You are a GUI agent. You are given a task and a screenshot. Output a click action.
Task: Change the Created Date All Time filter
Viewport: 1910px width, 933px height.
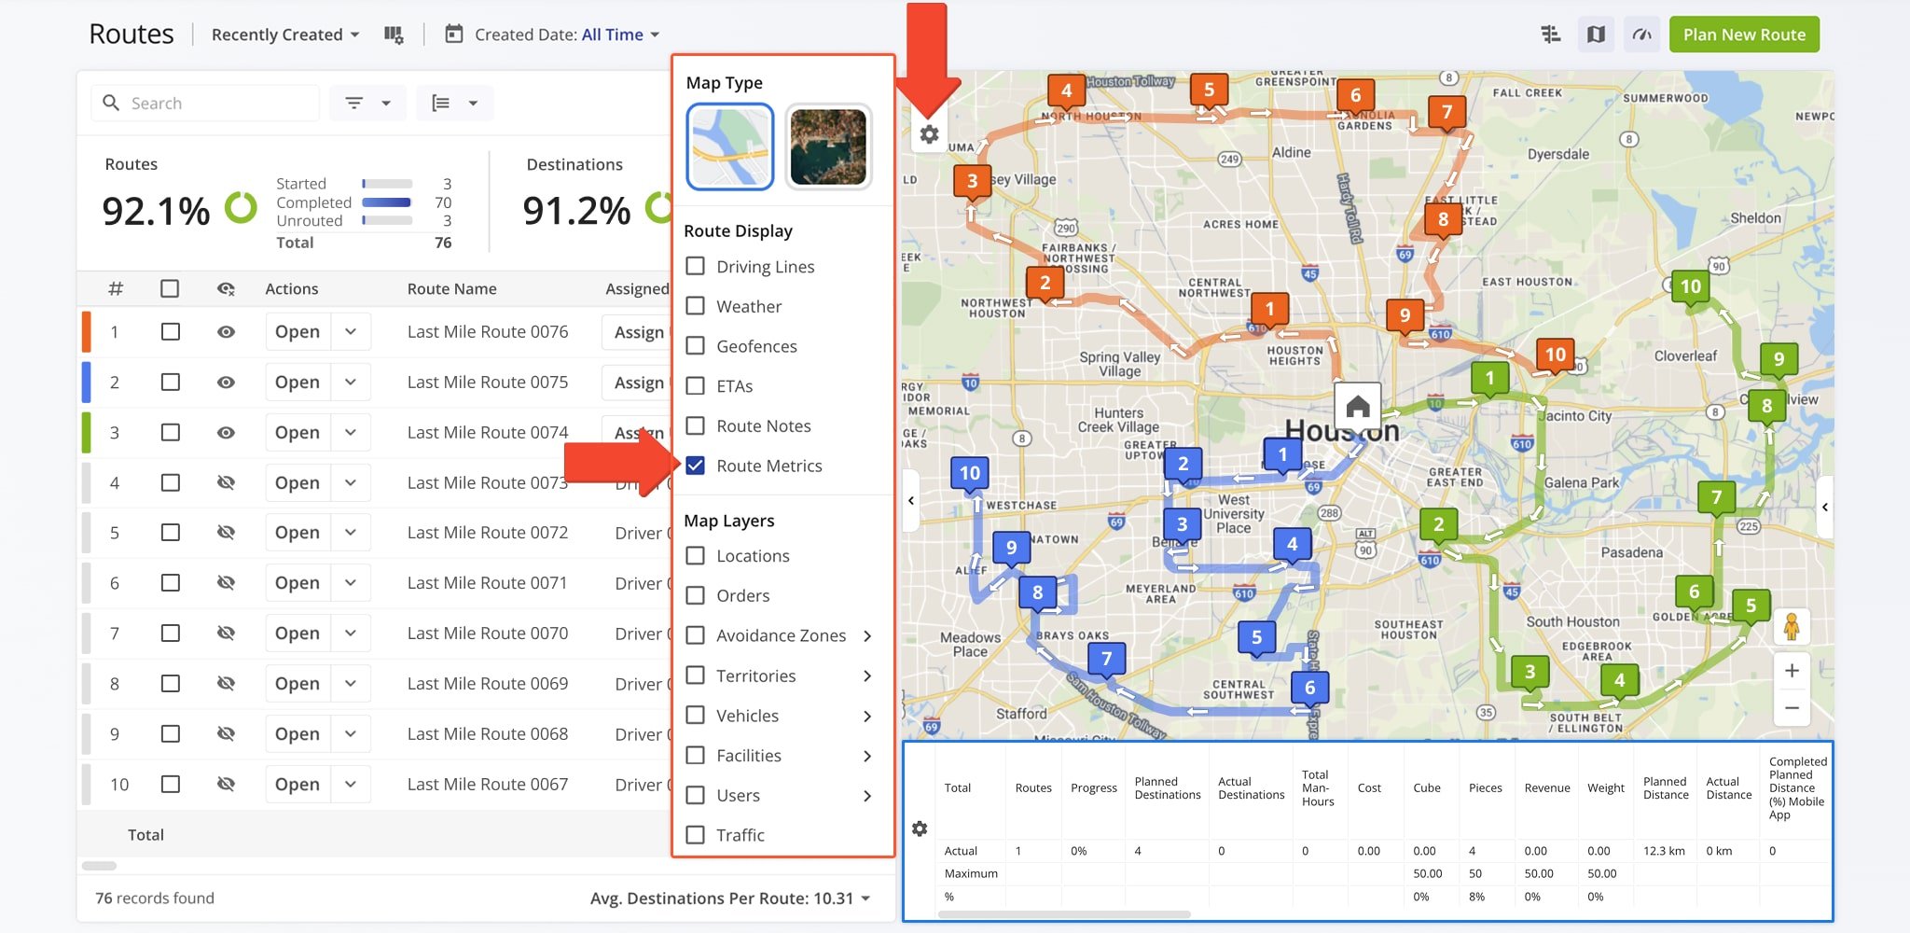click(614, 35)
